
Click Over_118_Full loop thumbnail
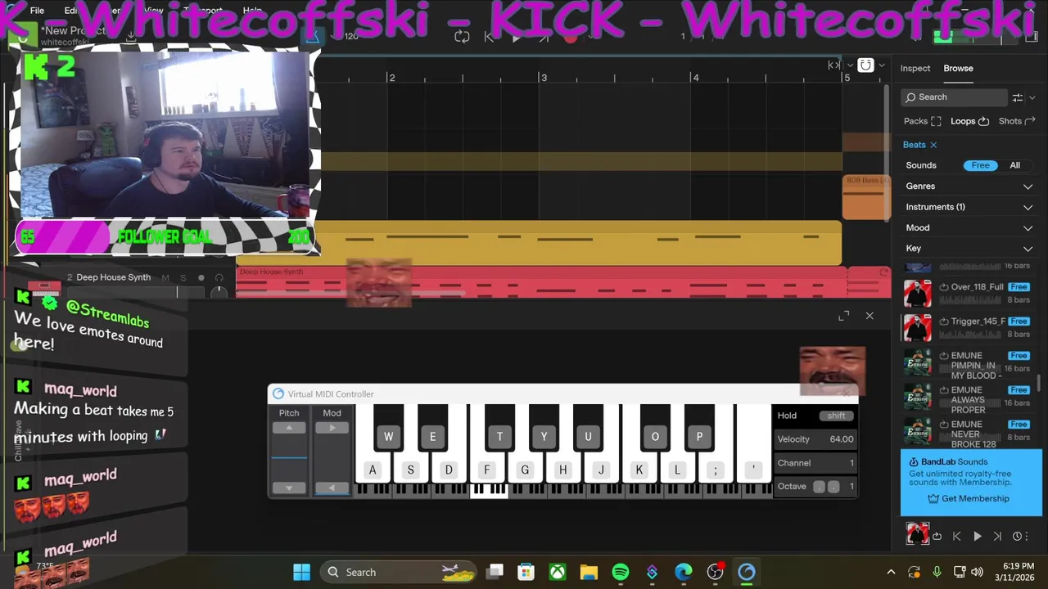click(x=917, y=294)
